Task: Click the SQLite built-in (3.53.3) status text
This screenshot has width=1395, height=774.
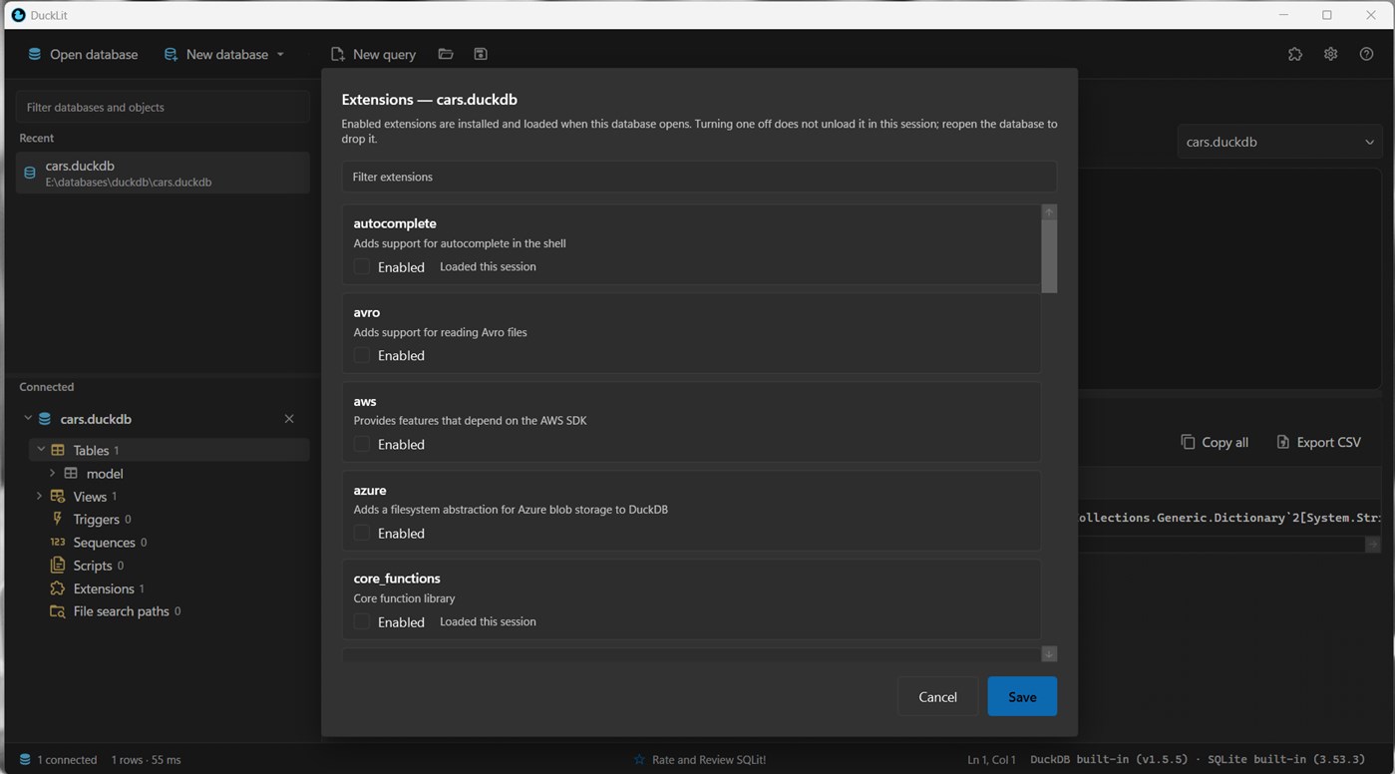Action: pyautogui.click(x=1286, y=759)
